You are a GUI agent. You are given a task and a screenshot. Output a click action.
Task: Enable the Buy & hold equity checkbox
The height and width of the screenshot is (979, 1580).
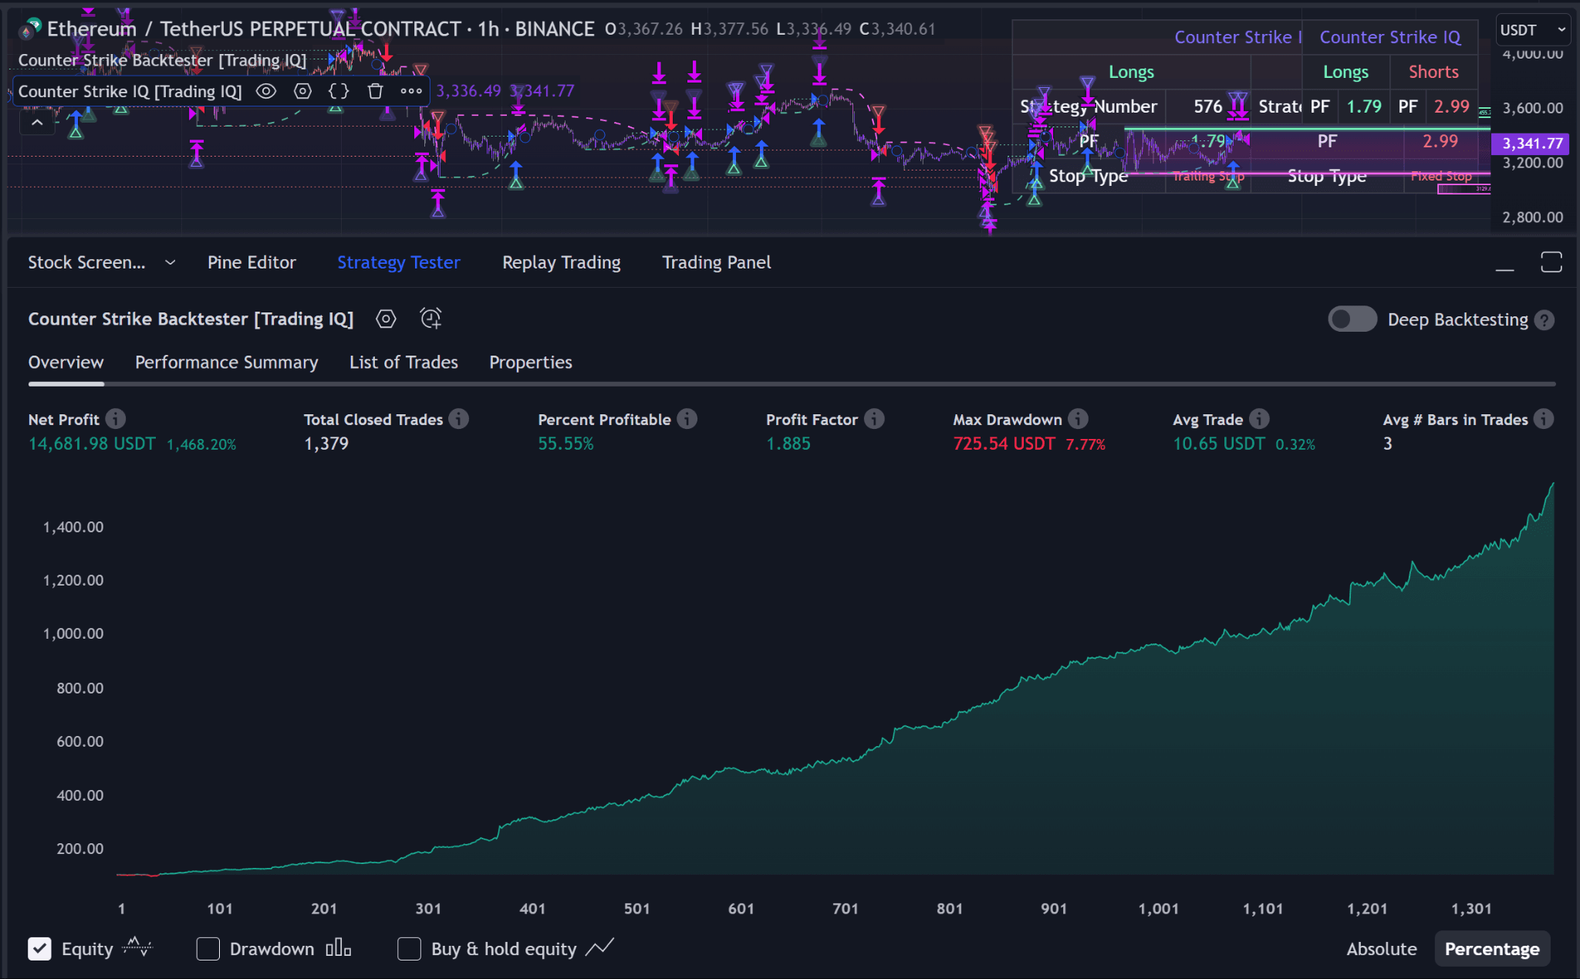[x=409, y=949]
